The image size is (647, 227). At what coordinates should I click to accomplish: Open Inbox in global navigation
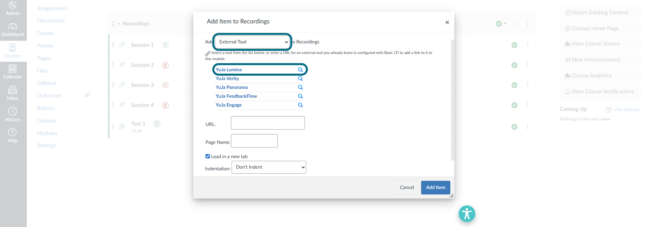click(x=13, y=93)
